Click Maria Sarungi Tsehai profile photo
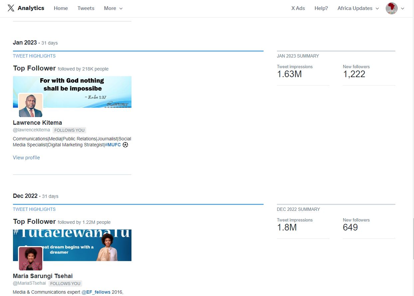The image size is (414, 296). pyautogui.click(x=31, y=258)
